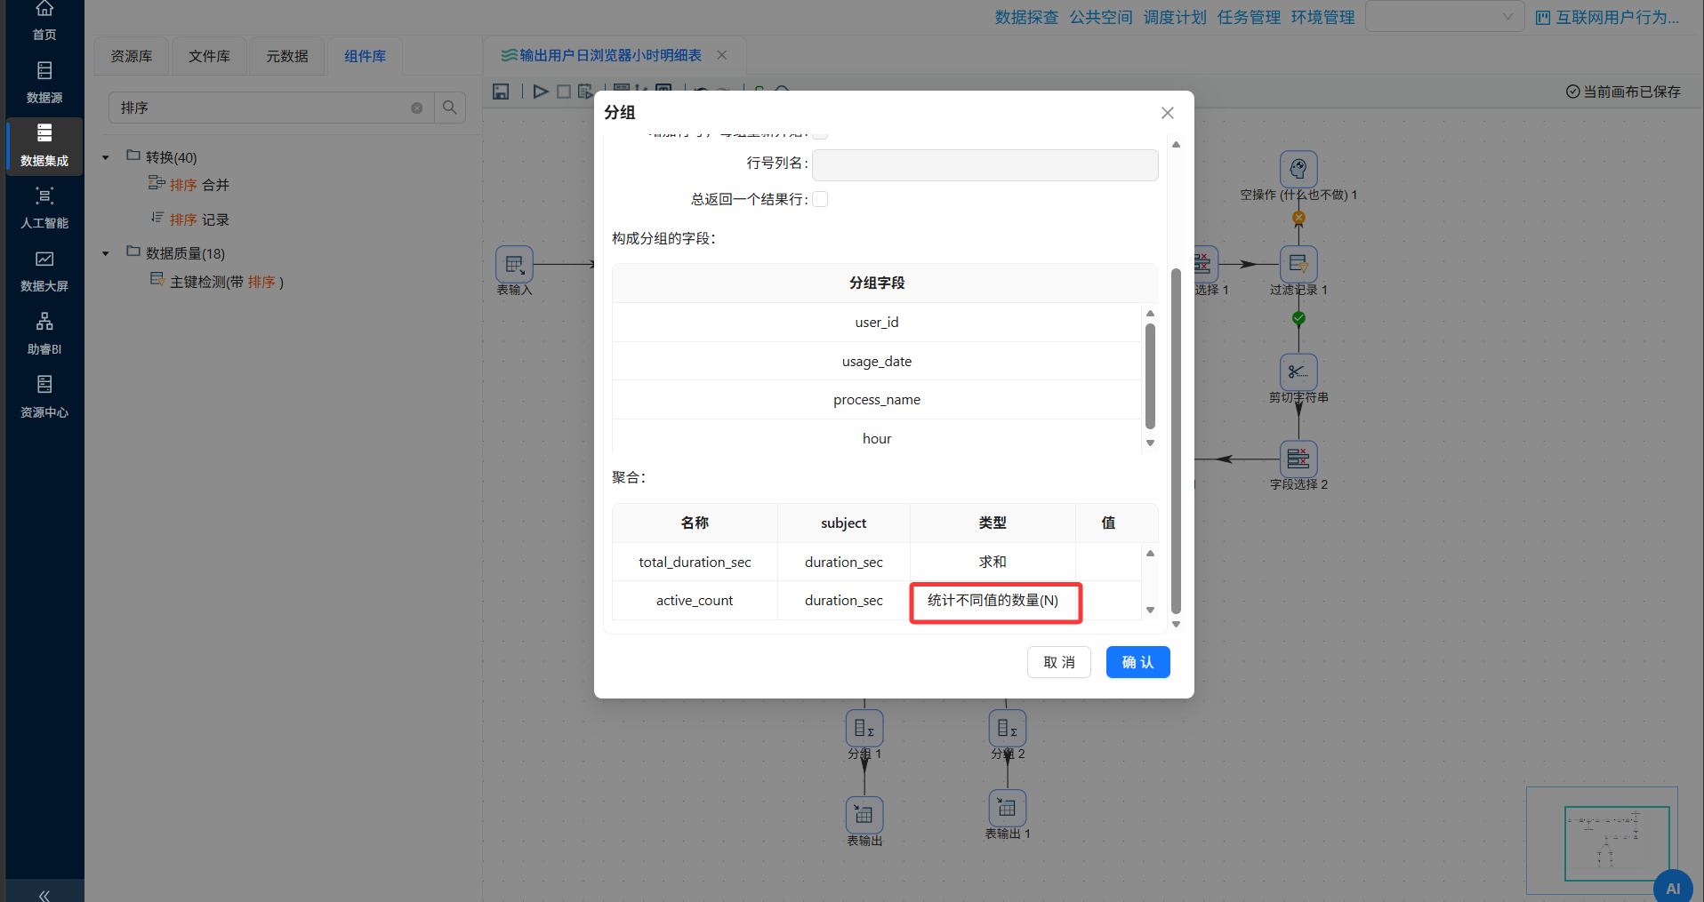Select 数据集成 in the sidebar
The image size is (1704, 902).
pos(44,145)
